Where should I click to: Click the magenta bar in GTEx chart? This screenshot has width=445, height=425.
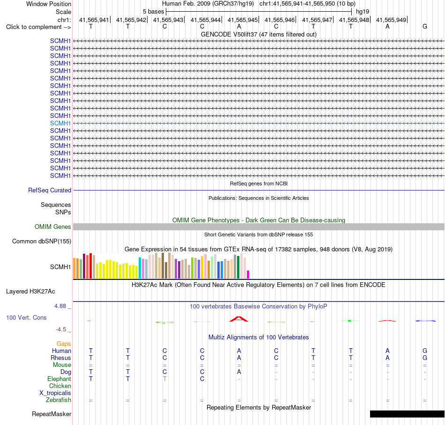coord(248,274)
